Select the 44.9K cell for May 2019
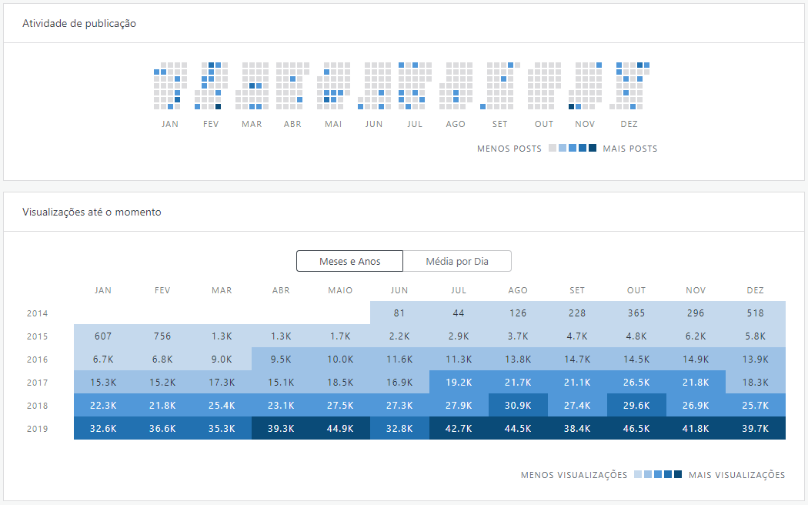This screenshot has width=808, height=505. [340, 428]
